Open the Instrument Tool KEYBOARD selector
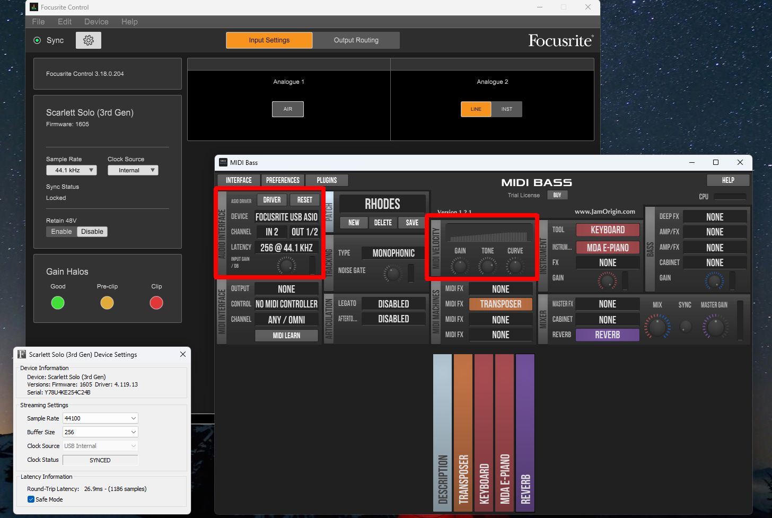The height and width of the screenshot is (518, 772). click(608, 230)
